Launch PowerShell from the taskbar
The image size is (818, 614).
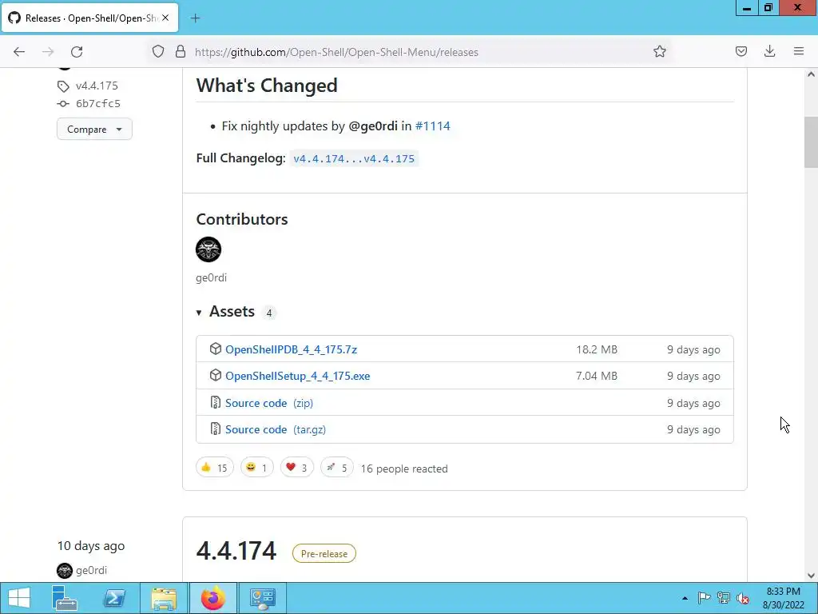114,598
